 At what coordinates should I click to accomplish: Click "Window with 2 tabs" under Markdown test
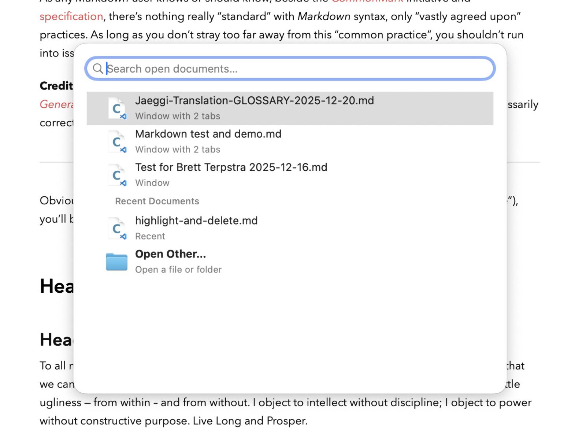[178, 149]
